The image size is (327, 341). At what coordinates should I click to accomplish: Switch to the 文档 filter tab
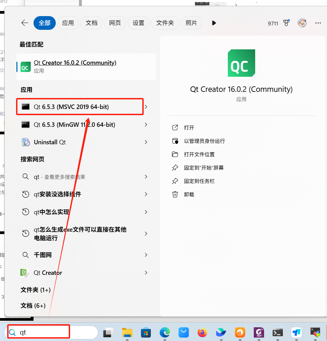point(91,23)
